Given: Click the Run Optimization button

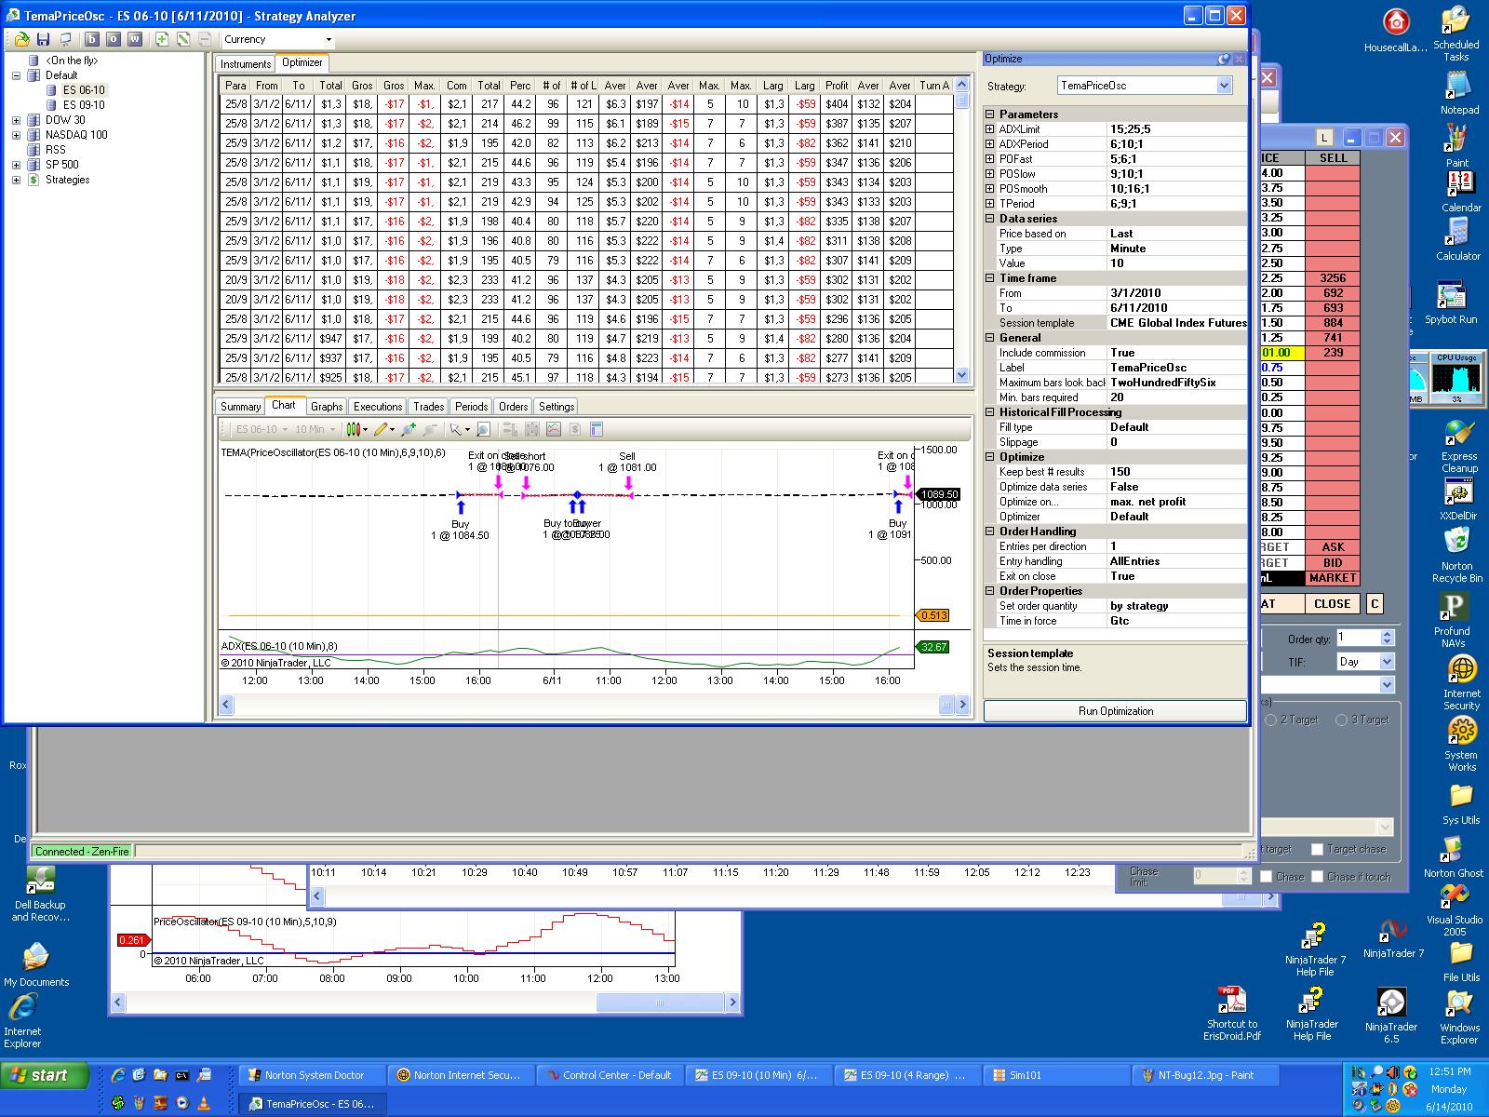Looking at the screenshot, I should pos(1115,711).
